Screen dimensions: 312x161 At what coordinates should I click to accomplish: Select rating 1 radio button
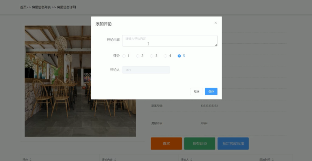click(124, 56)
